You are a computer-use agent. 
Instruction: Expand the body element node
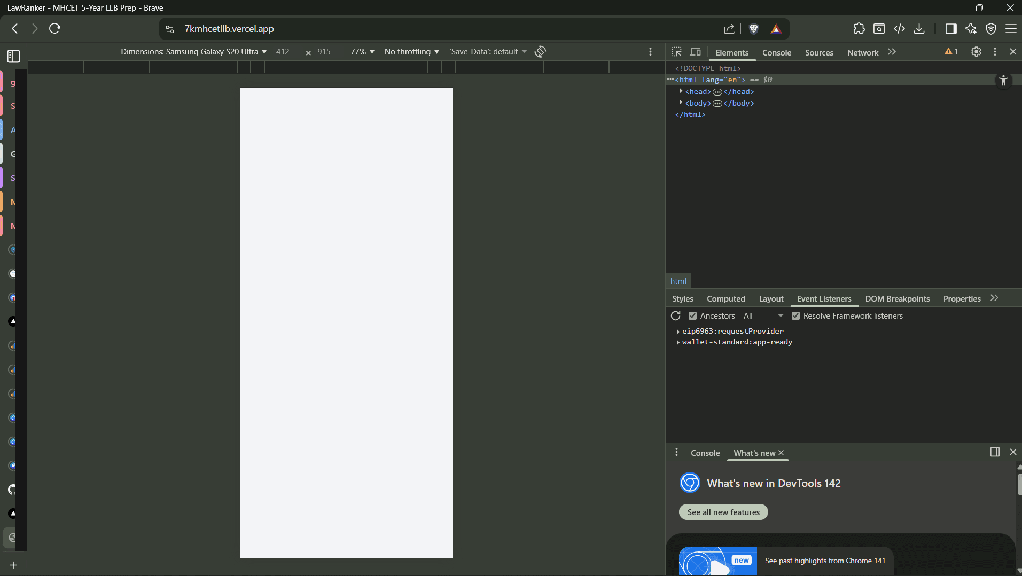click(x=681, y=103)
